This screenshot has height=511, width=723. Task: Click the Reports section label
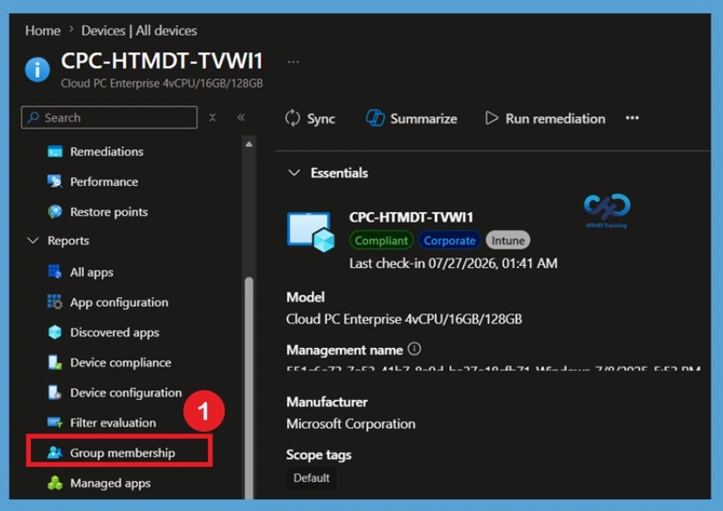click(x=68, y=241)
